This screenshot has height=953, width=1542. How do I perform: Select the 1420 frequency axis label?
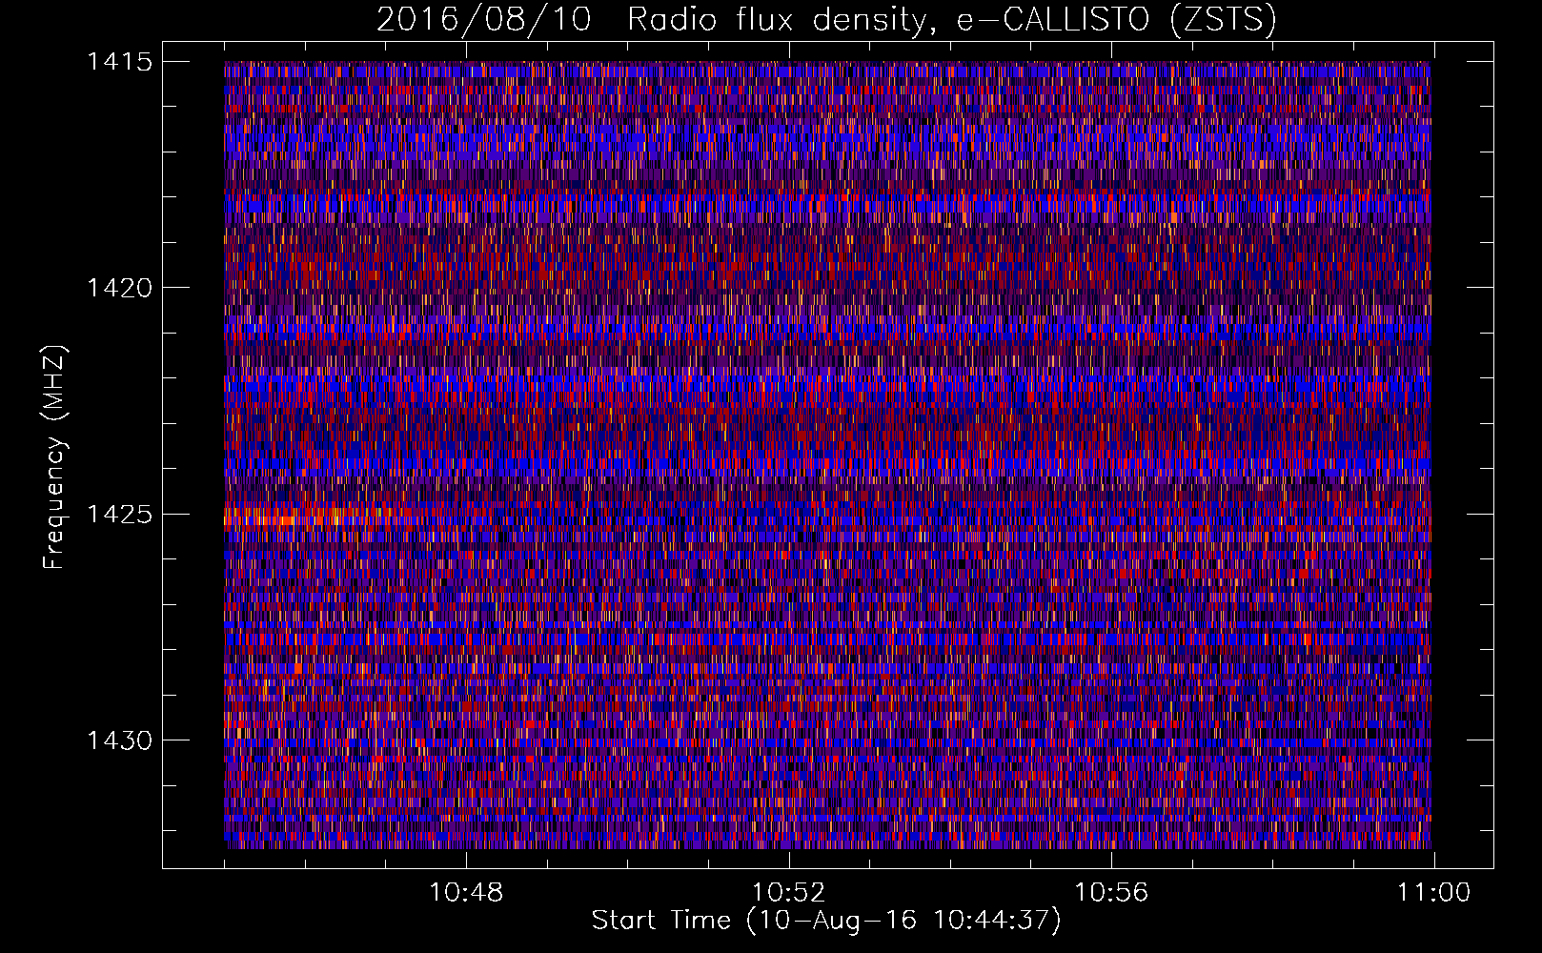pyautogui.click(x=119, y=288)
